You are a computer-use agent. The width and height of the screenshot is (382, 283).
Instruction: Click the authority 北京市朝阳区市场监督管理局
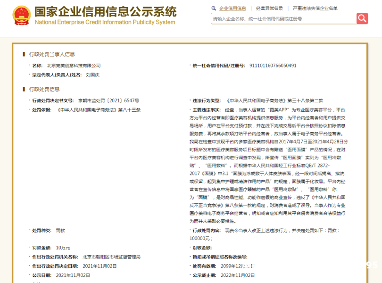(x=111, y=257)
